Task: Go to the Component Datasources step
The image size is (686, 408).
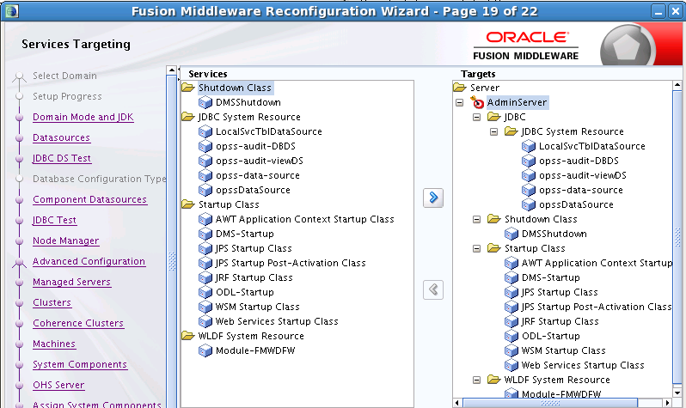Action: [x=89, y=199]
